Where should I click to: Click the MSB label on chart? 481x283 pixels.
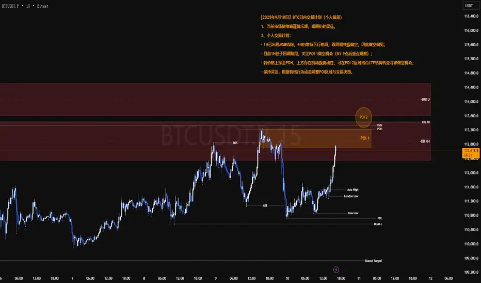pyautogui.click(x=265, y=206)
